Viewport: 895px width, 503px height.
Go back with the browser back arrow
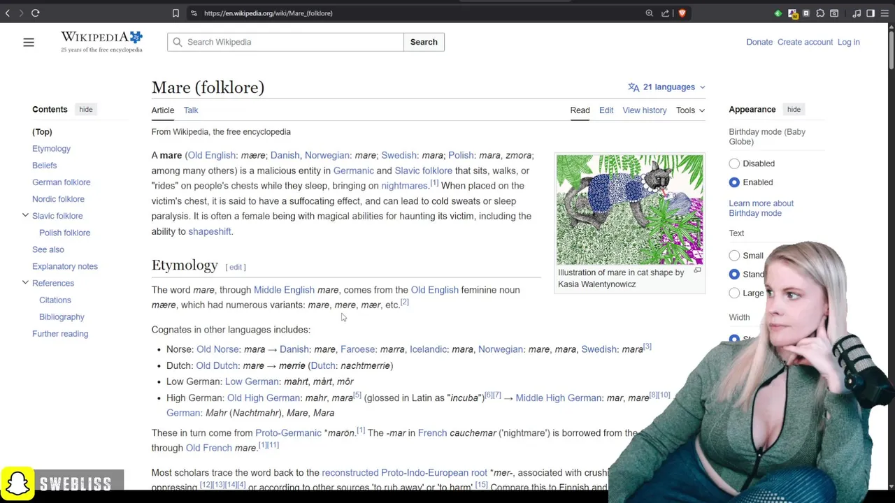click(x=7, y=13)
